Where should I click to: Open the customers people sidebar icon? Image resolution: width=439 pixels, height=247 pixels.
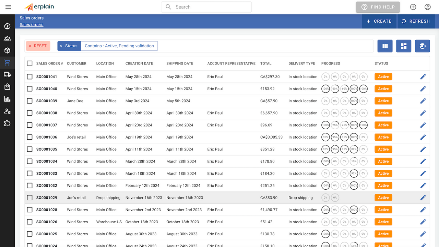(7, 38)
